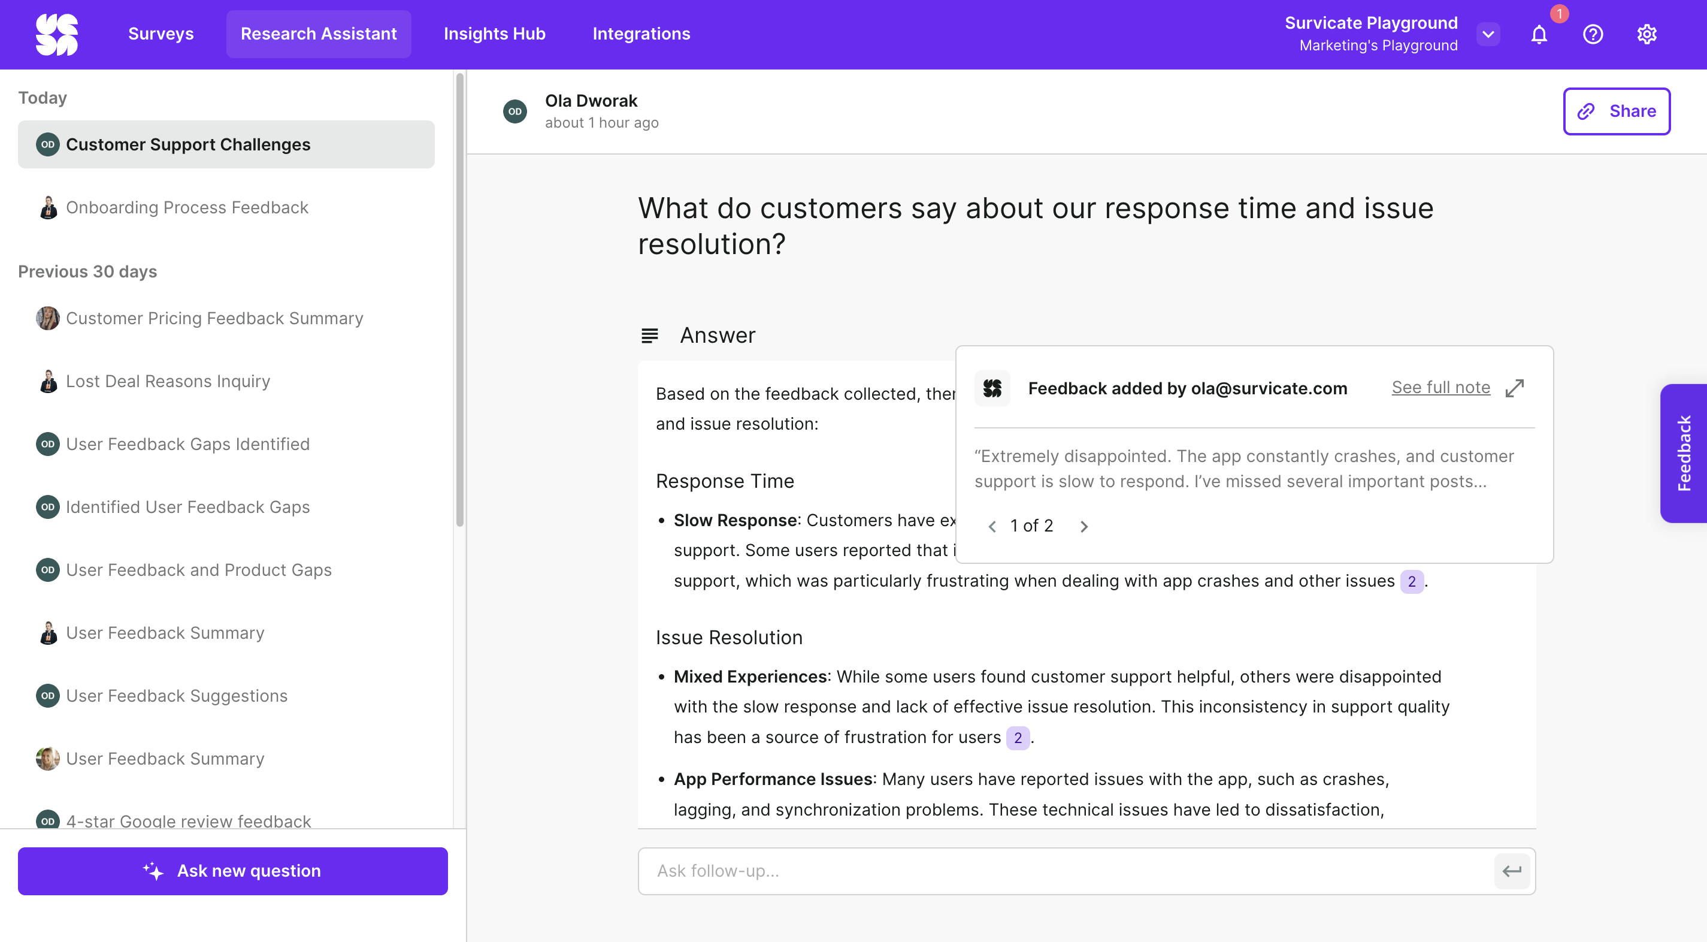Click the Survicate icon in the feedback note

point(992,388)
